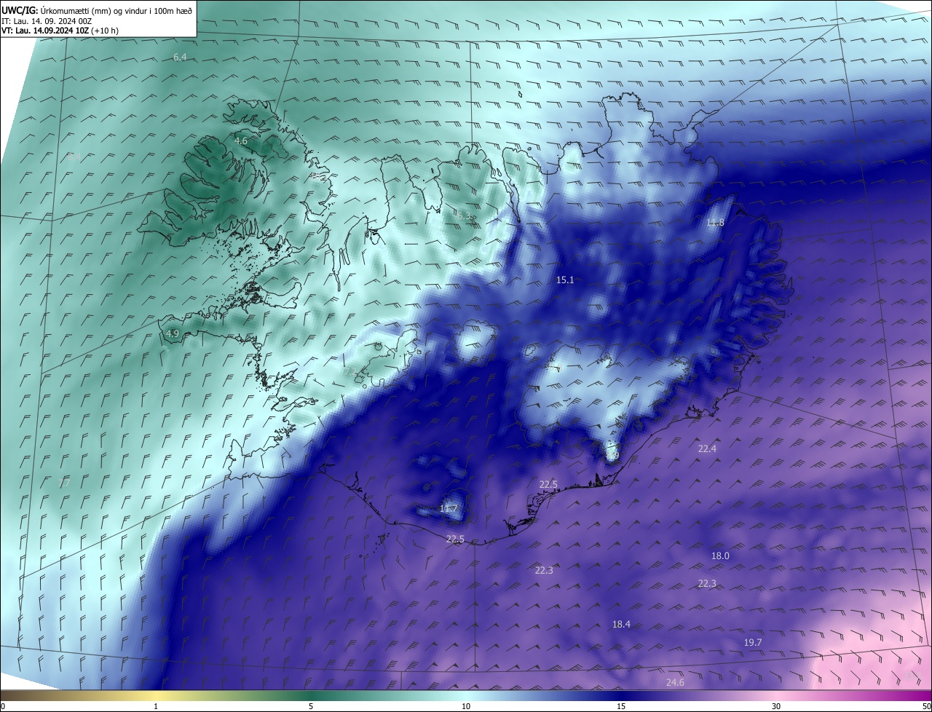Click the '1' tick on the color scale
Image resolution: width=932 pixels, height=712 pixels.
coord(156,706)
